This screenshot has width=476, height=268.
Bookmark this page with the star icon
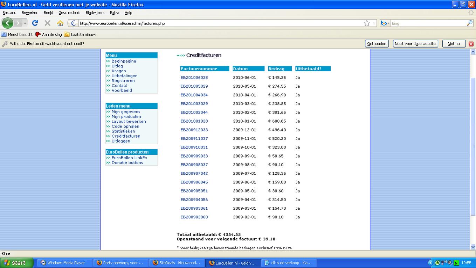pos(367,23)
